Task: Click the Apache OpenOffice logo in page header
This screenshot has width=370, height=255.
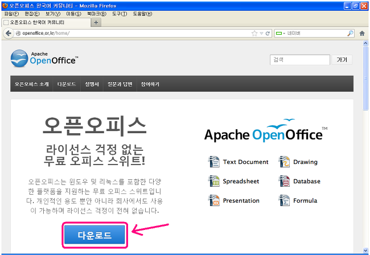Action: tap(44, 58)
